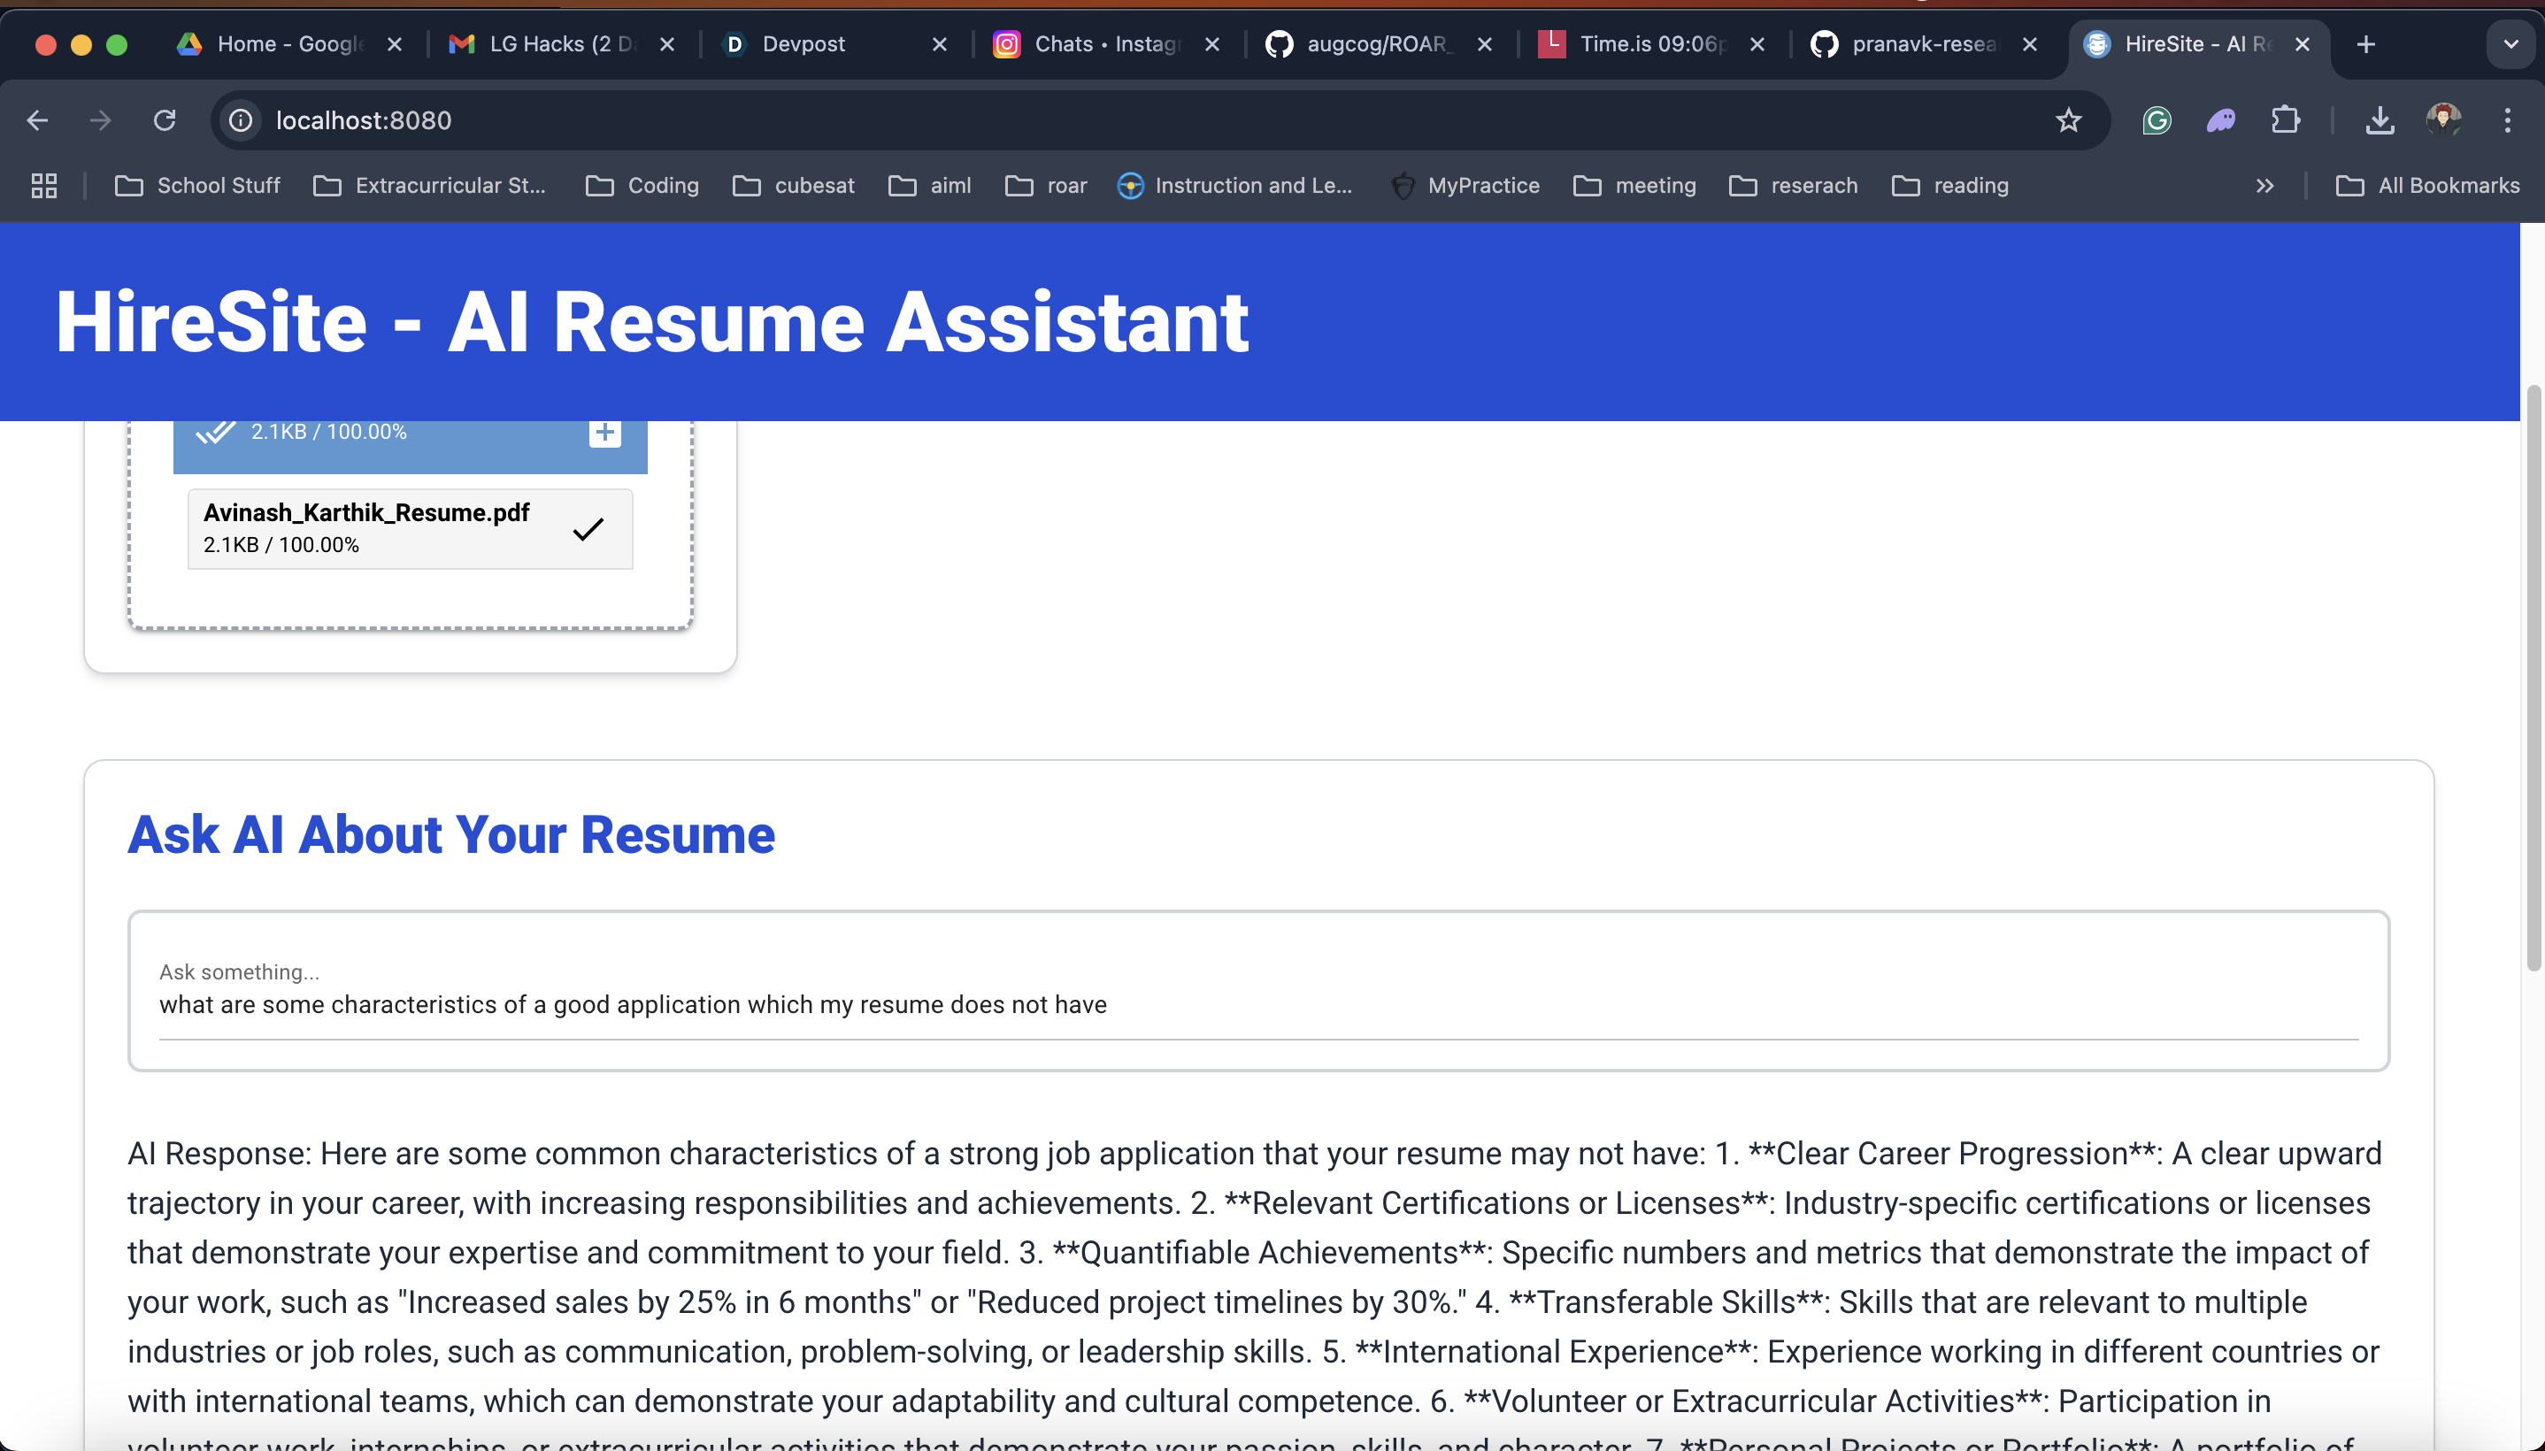Click the double-check upload status icon
Screen dimensions: 2545x1451
point(215,433)
